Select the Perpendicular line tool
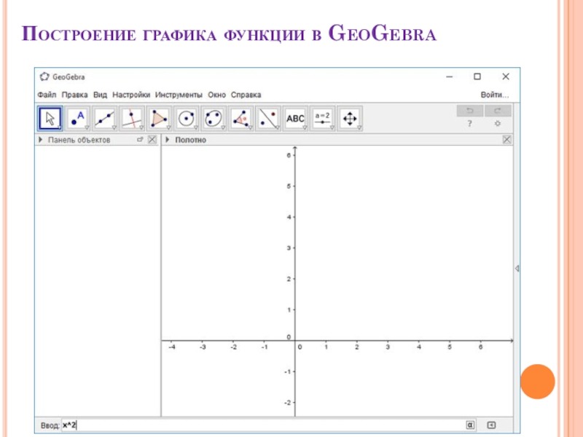583x437 pixels. pyautogui.click(x=132, y=119)
